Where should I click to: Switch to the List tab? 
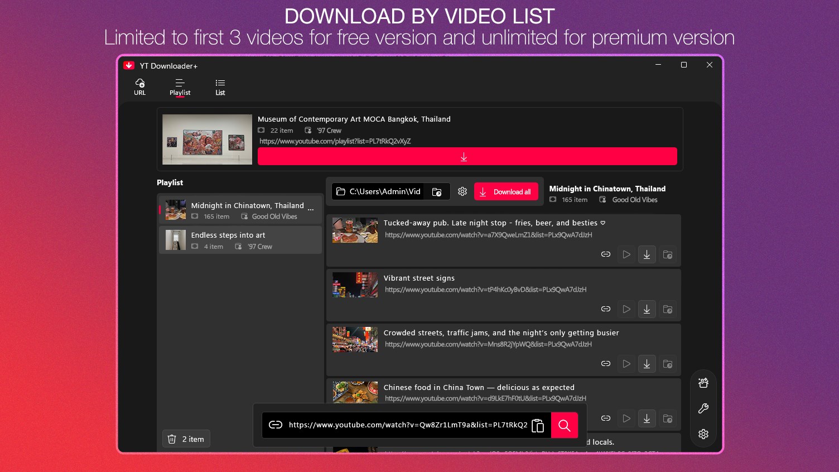[x=220, y=87]
